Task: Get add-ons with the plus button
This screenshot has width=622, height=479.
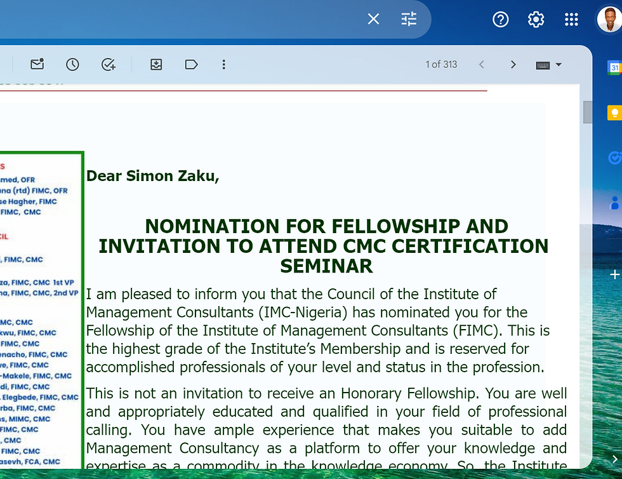Action: tap(614, 274)
